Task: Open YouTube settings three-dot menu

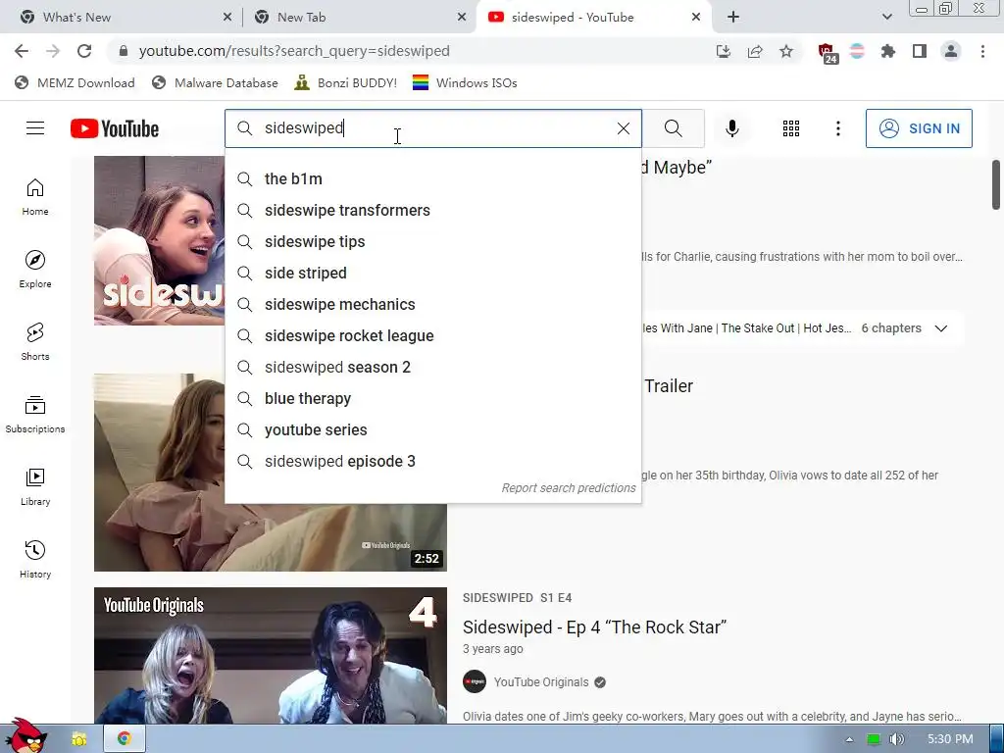Action: (837, 128)
